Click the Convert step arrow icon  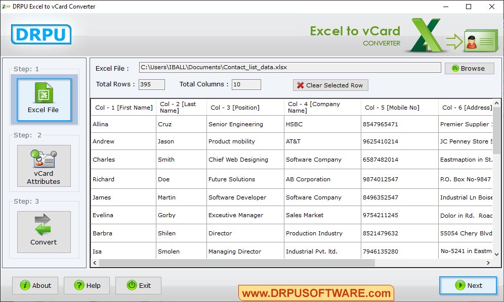coord(44,226)
